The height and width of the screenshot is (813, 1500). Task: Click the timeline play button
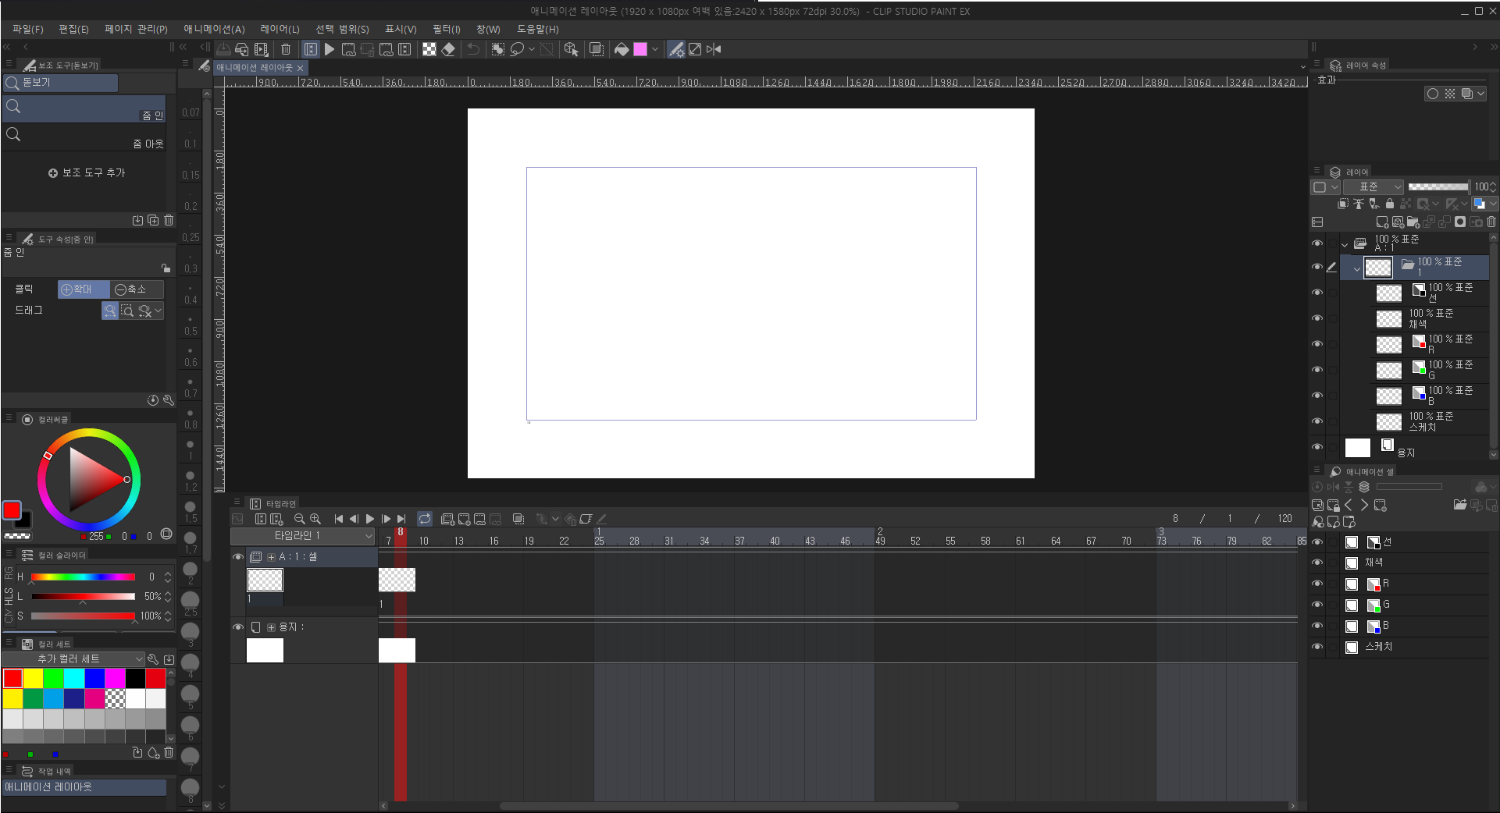[370, 519]
